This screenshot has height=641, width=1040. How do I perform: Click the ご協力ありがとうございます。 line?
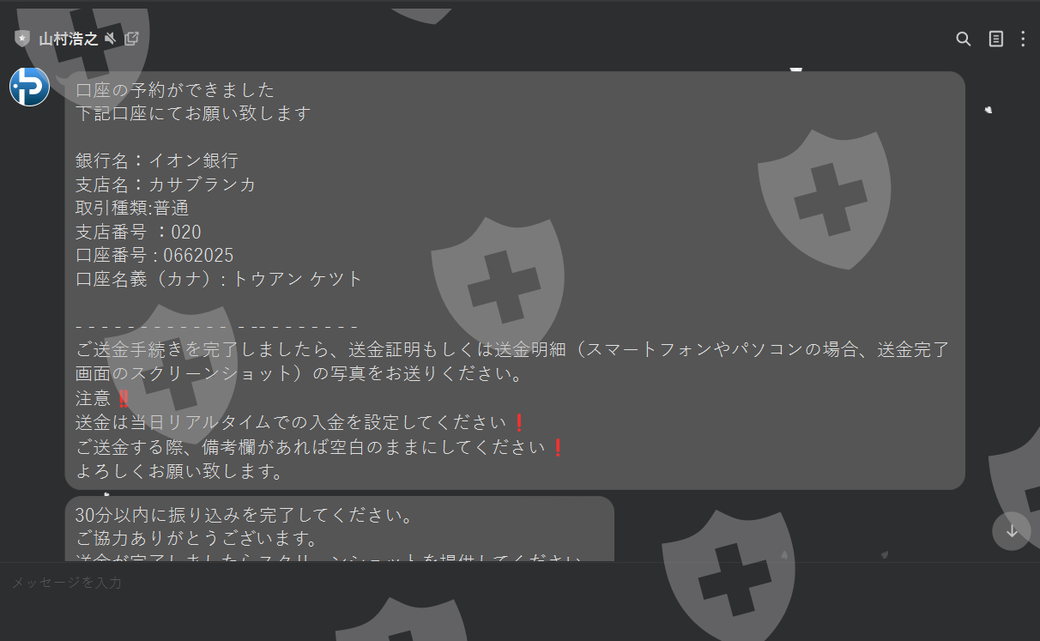(x=197, y=540)
